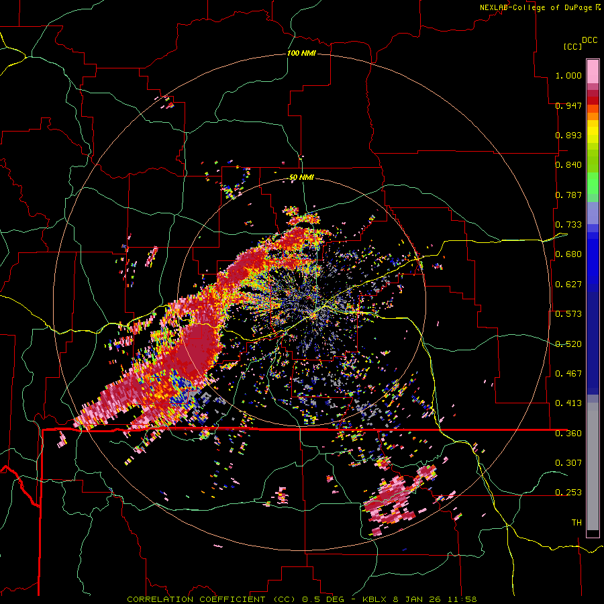
Task: Click the 0.947 scale value
Action: pyautogui.click(x=568, y=105)
